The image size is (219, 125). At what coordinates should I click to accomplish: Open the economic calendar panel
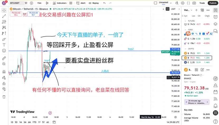click(216, 92)
